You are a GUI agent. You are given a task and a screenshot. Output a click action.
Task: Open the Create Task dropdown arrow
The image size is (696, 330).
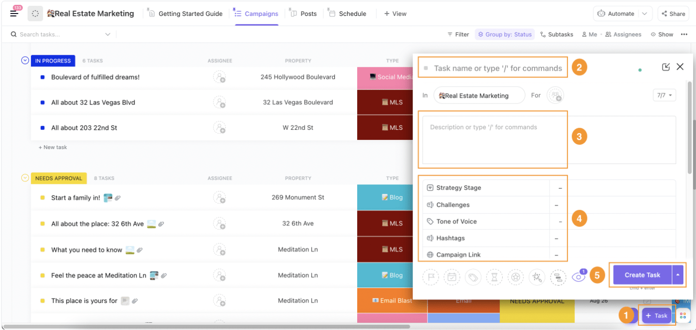coord(678,275)
